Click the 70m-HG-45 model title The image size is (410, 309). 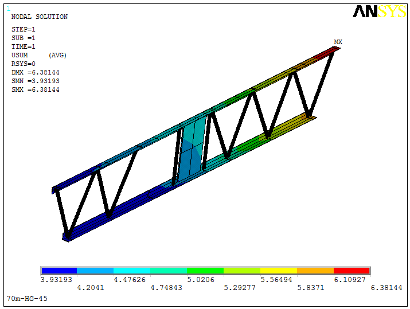coord(27,299)
